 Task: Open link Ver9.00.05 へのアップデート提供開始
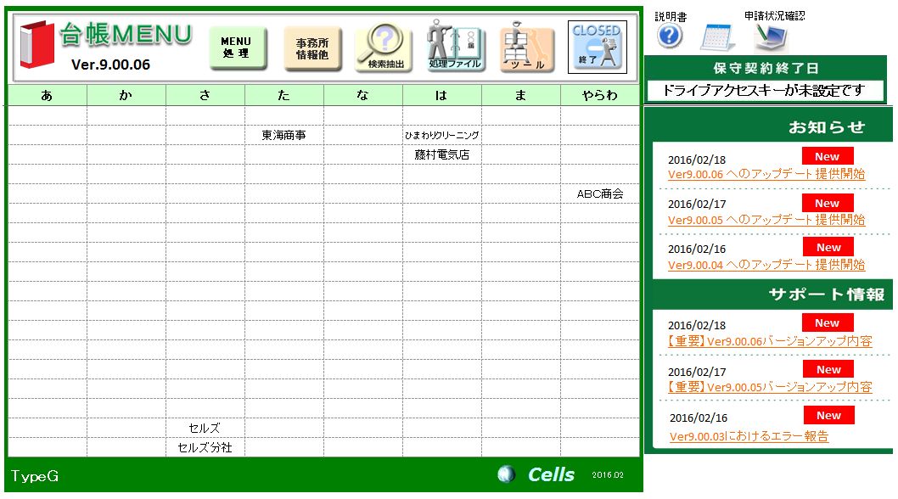pyautogui.click(x=766, y=220)
